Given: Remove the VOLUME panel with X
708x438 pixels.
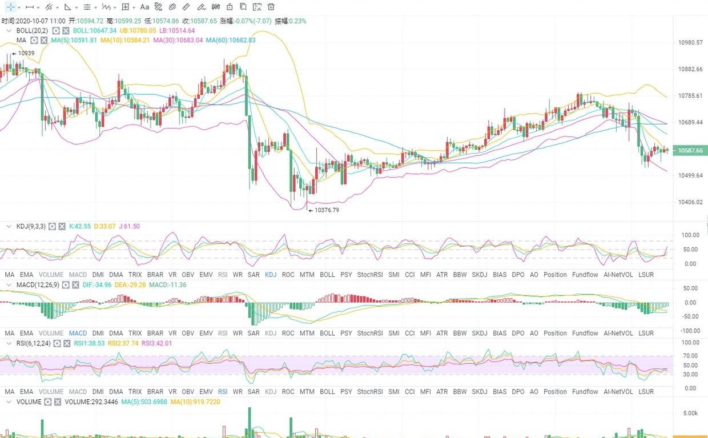Looking at the screenshot, I should point(58,402).
